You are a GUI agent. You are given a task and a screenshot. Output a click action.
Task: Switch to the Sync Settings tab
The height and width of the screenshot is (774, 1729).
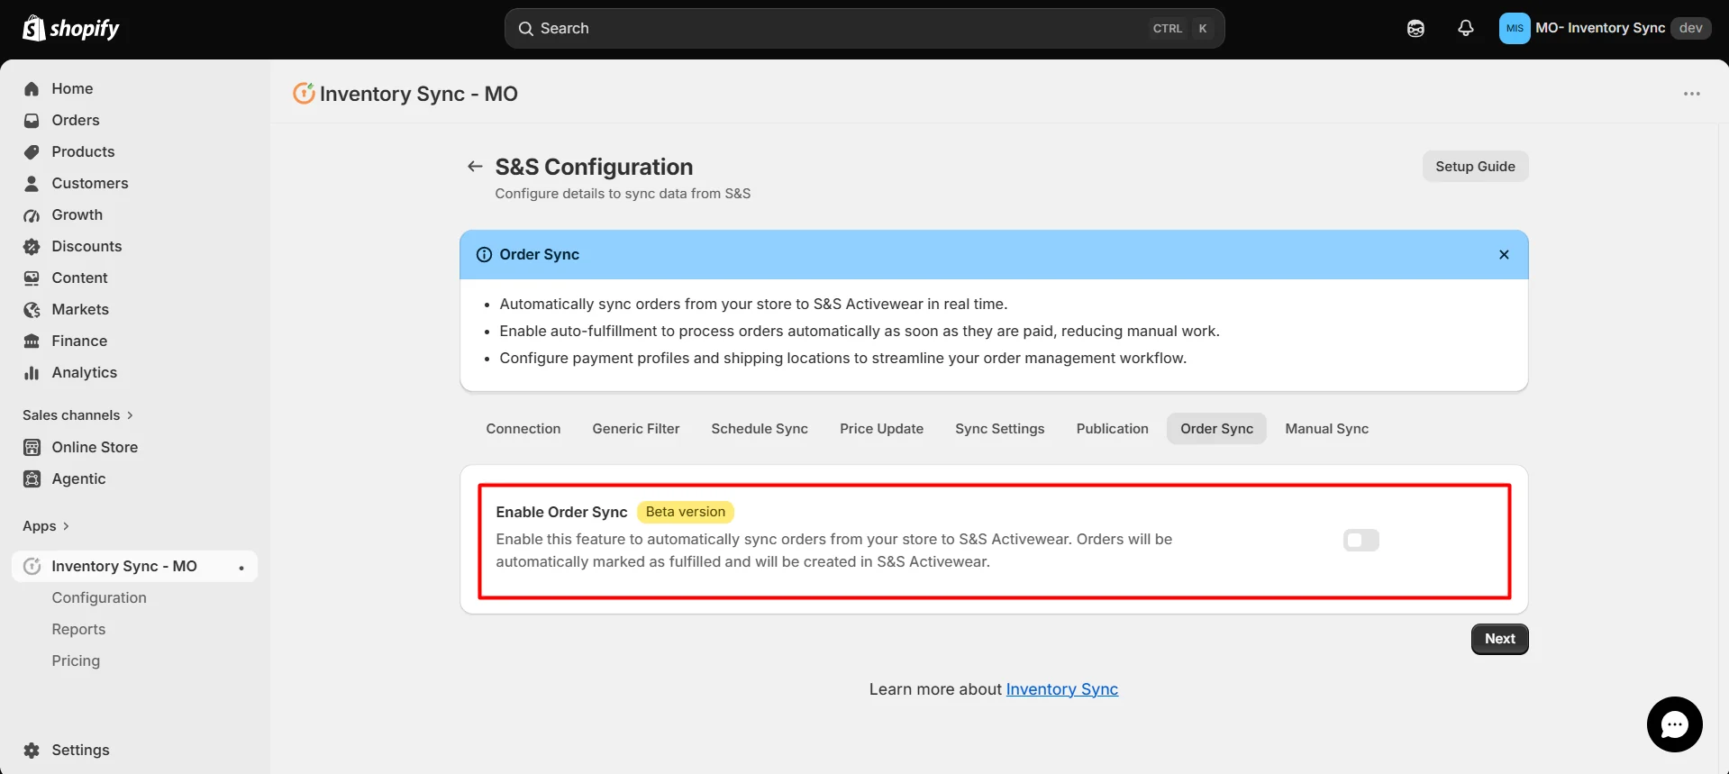(x=1000, y=429)
